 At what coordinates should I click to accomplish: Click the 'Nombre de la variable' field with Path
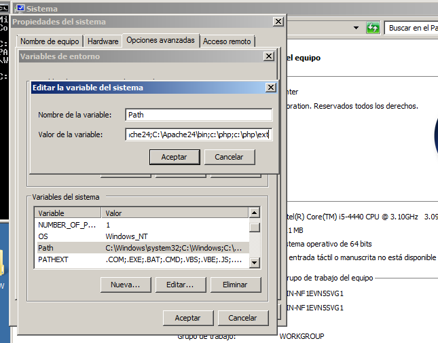(198, 115)
